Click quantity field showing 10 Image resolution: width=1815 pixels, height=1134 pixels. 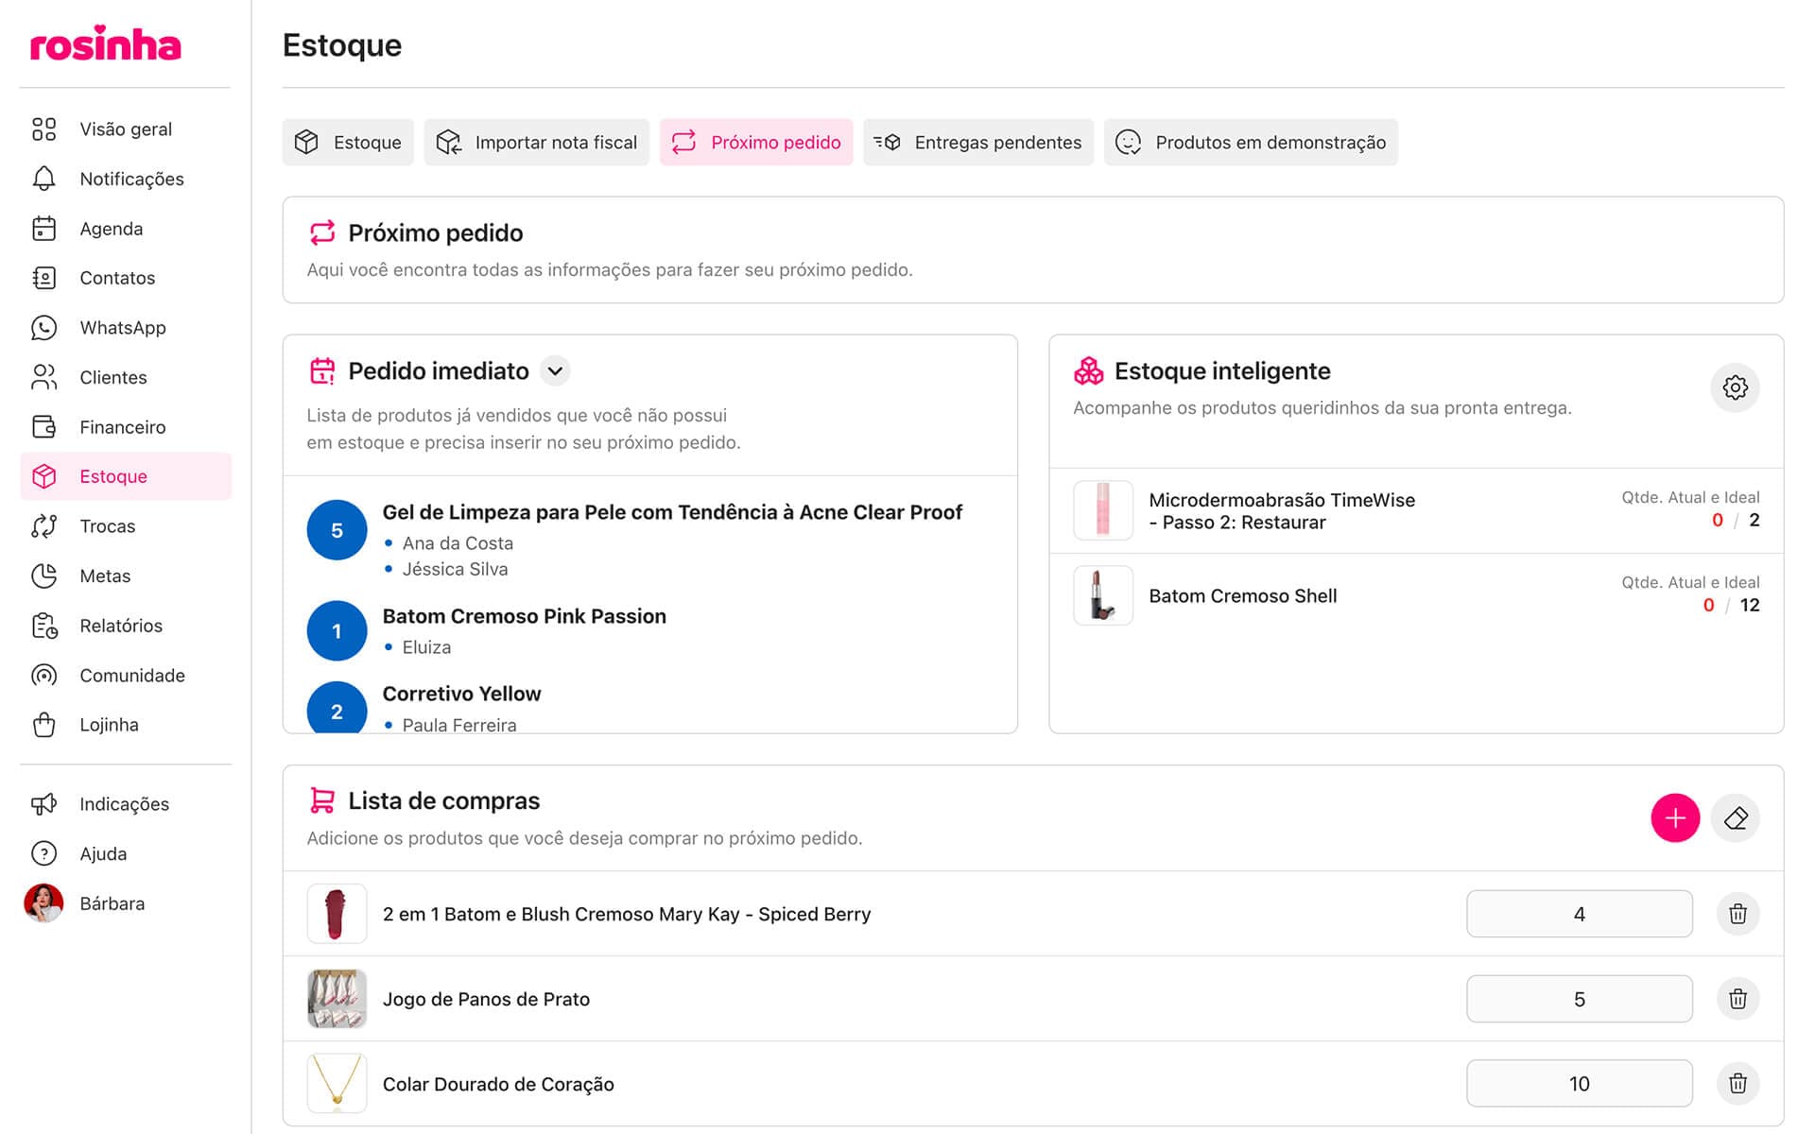coord(1579,1084)
